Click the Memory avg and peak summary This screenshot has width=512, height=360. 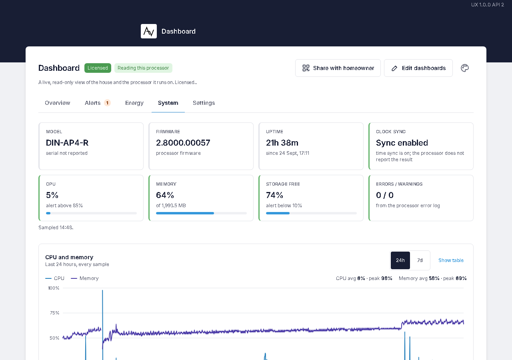pyautogui.click(x=433, y=278)
